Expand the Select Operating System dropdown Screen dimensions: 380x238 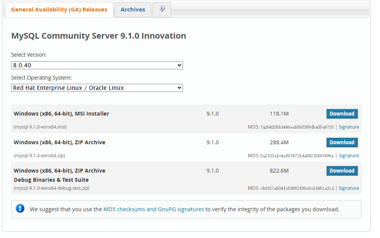point(97,88)
